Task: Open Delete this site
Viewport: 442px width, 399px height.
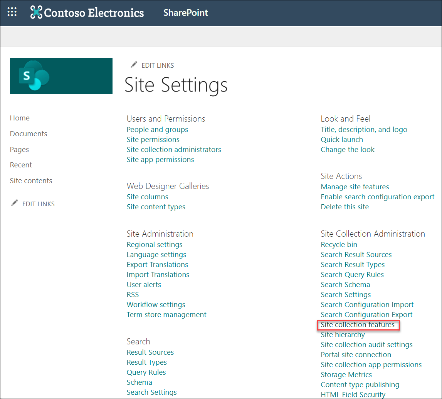Action: coord(345,207)
